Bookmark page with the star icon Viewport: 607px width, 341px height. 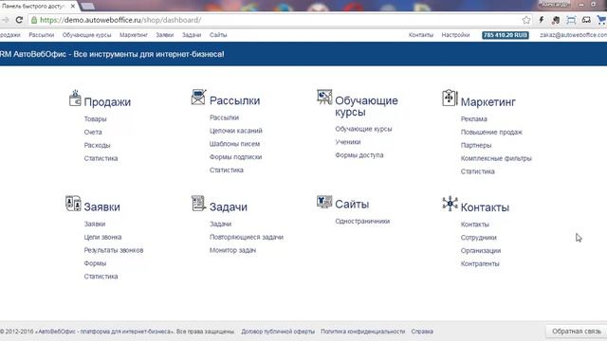click(x=525, y=20)
